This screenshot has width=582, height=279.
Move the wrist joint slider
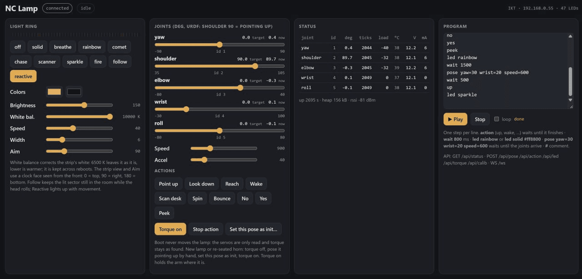tap(220, 109)
